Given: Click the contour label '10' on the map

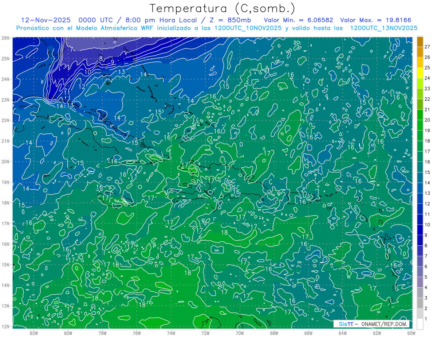Looking at the screenshot, I should point(87,72).
